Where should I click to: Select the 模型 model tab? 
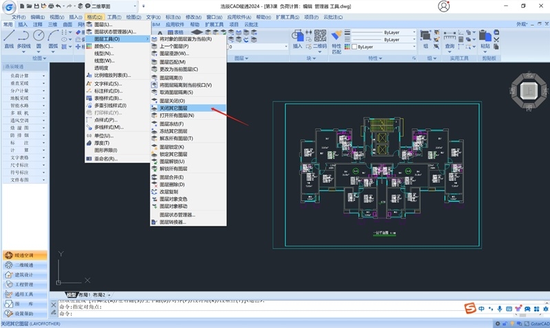[x=71, y=295]
